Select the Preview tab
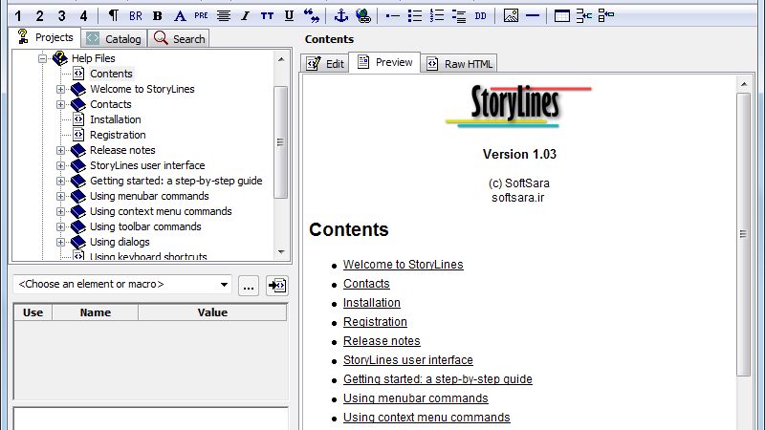765x430 pixels. [x=385, y=62]
